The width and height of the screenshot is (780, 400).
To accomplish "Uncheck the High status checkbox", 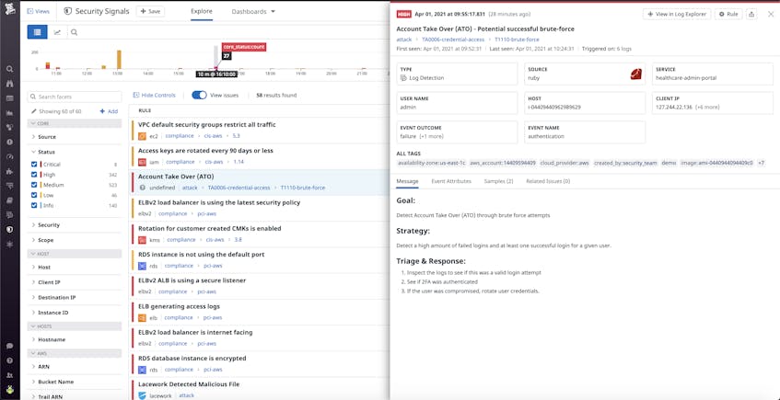I will 34,175.
